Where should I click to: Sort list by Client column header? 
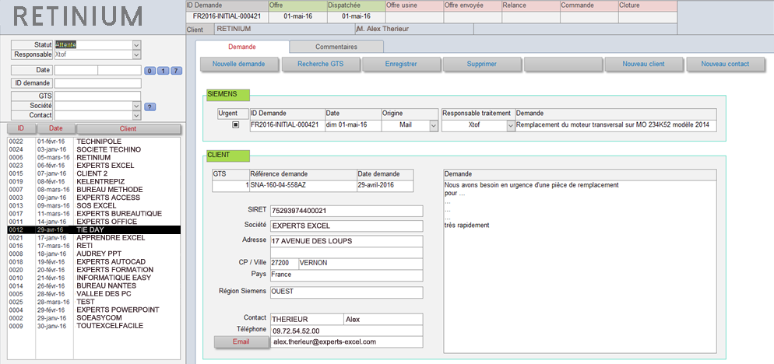pyautogui.click(x=128, y=129)
